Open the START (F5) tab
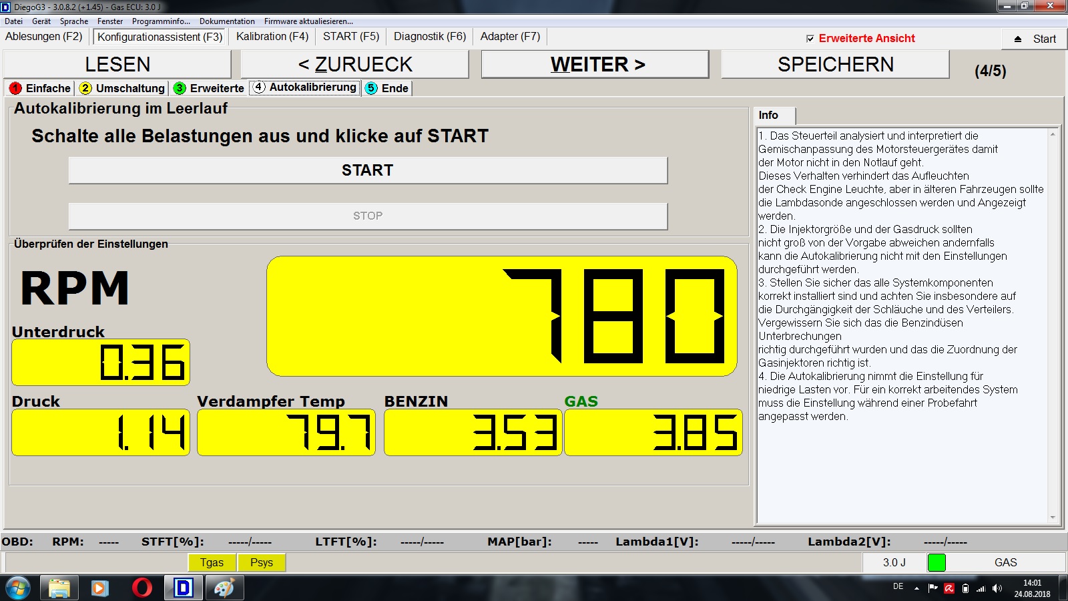1068x601 pixels. pos(351,37)
